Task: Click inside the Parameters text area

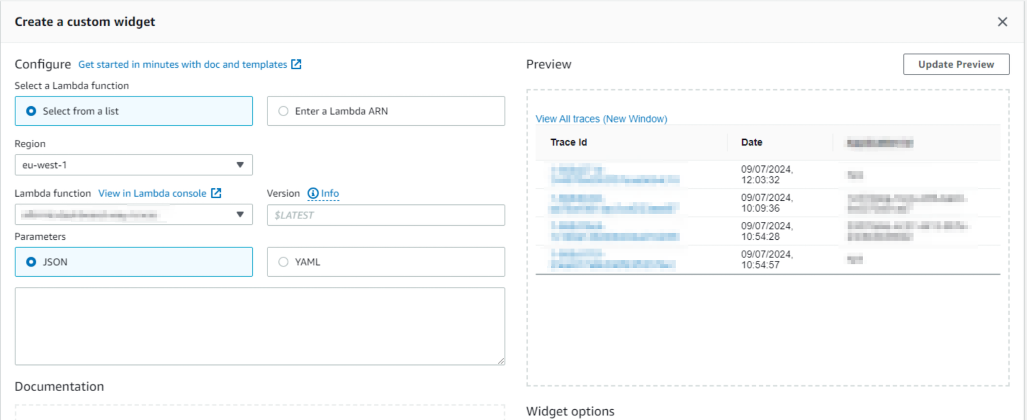Action: coord(259,326)
